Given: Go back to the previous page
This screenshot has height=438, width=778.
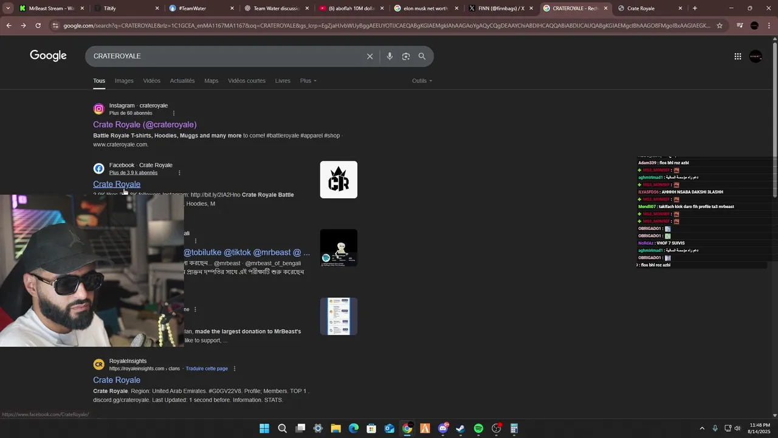Looking at the screenshot, I should pos(9,26).
